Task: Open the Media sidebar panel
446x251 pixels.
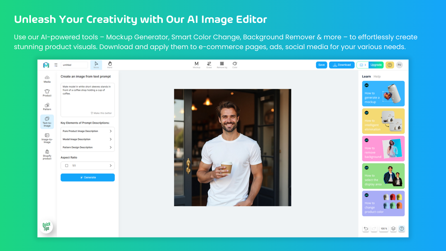Action: click(47, 79)
